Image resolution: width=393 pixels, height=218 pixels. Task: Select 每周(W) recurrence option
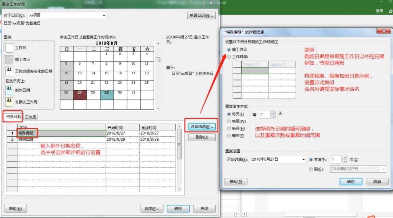click(229, 122)
